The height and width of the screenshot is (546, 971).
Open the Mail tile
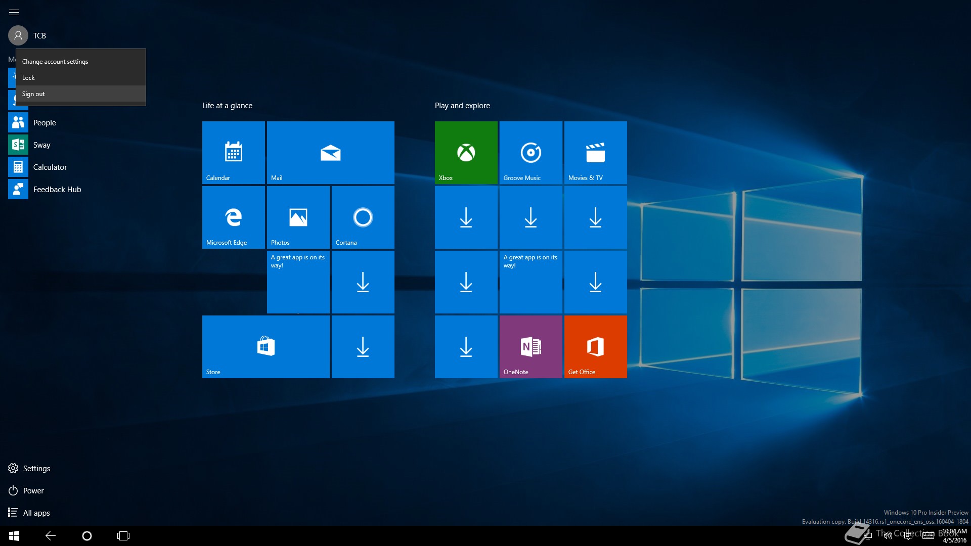(331, 153)
